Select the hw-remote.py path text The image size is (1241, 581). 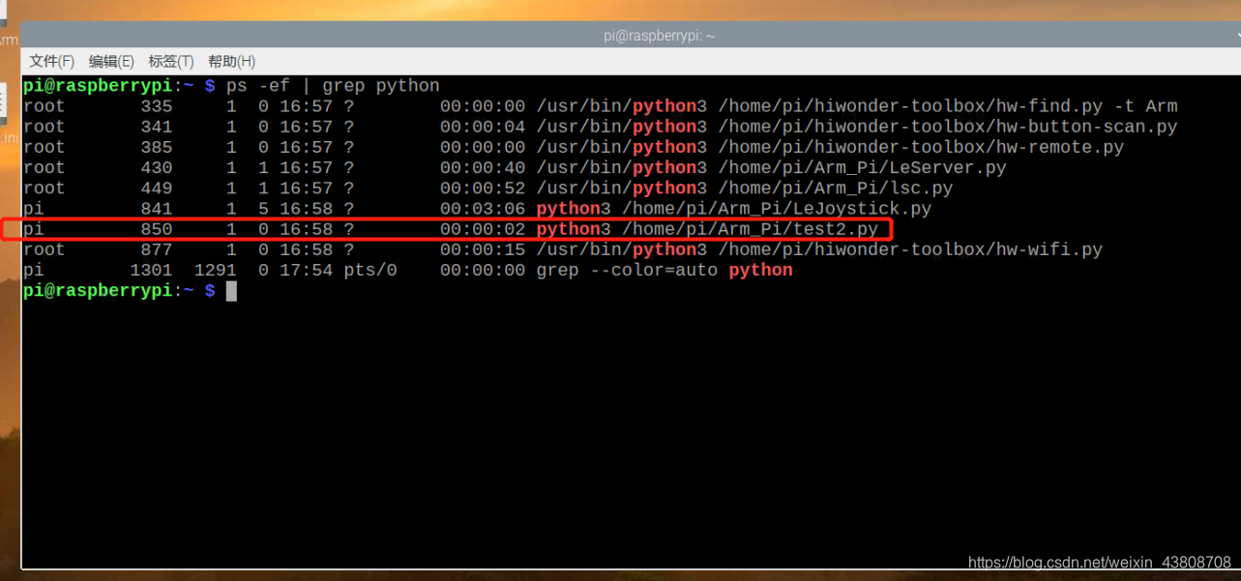[x=921, y=147]
